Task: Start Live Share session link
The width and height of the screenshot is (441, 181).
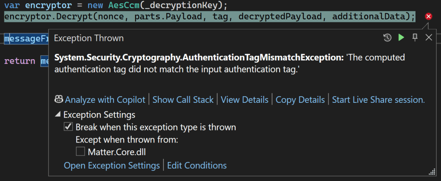Action: click(378, 100)
